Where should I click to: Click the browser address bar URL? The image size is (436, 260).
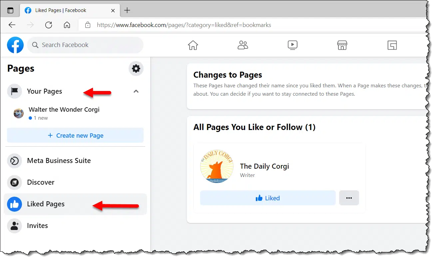(x=184, y=25)
